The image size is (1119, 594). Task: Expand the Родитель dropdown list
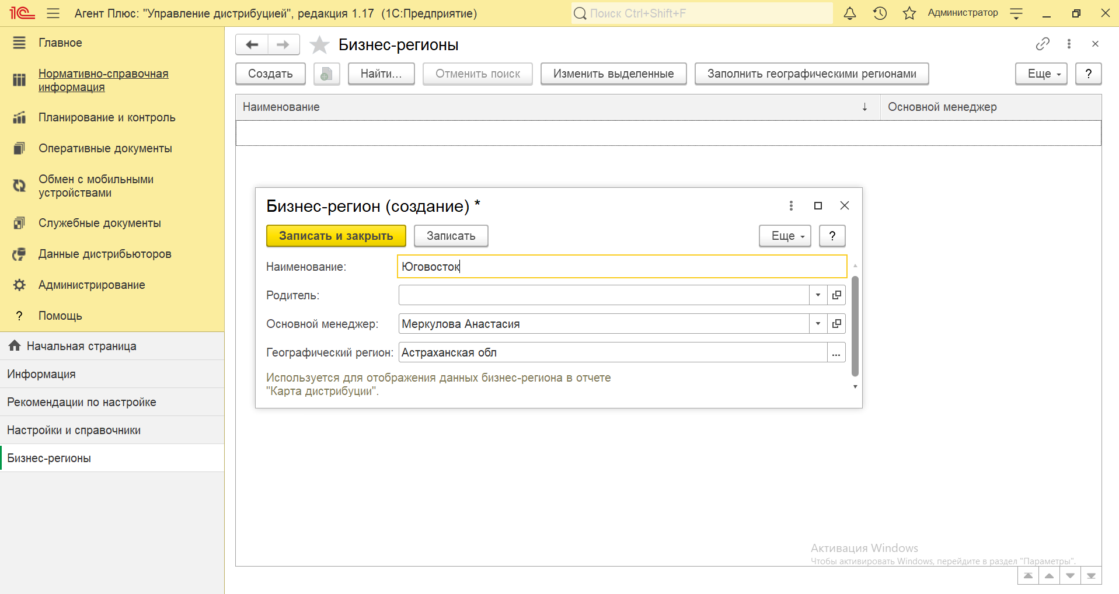[818, 295]
